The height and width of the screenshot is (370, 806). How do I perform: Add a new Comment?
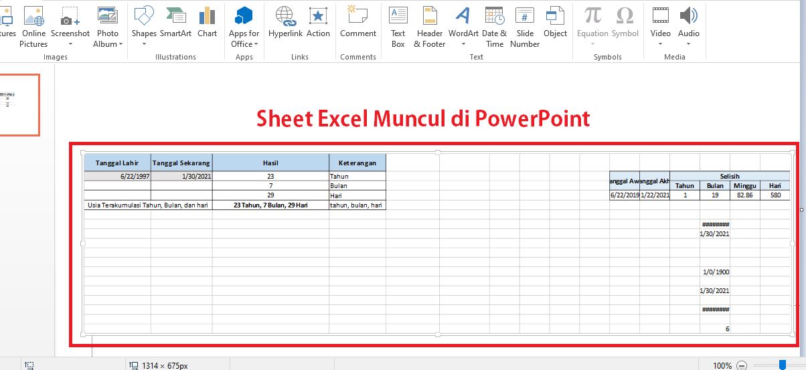coord(358,22)
